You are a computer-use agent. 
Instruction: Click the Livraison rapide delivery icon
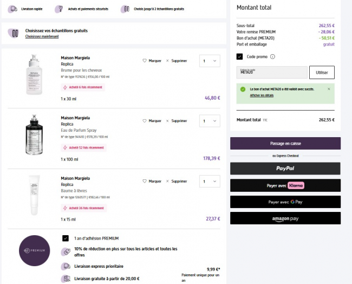13,9
